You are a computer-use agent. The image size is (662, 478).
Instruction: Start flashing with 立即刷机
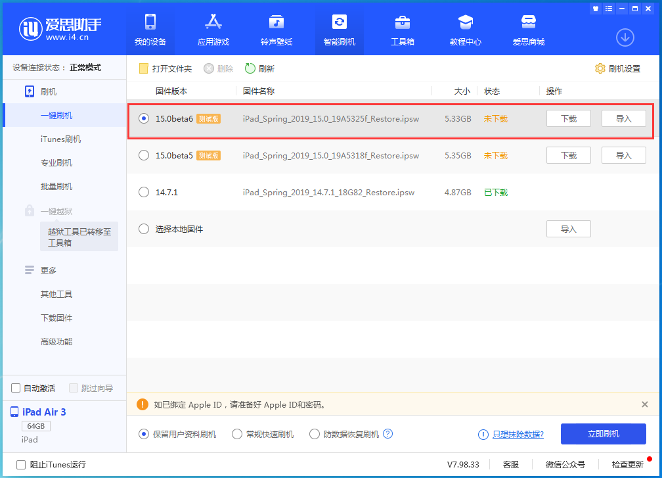coord(604,434)
